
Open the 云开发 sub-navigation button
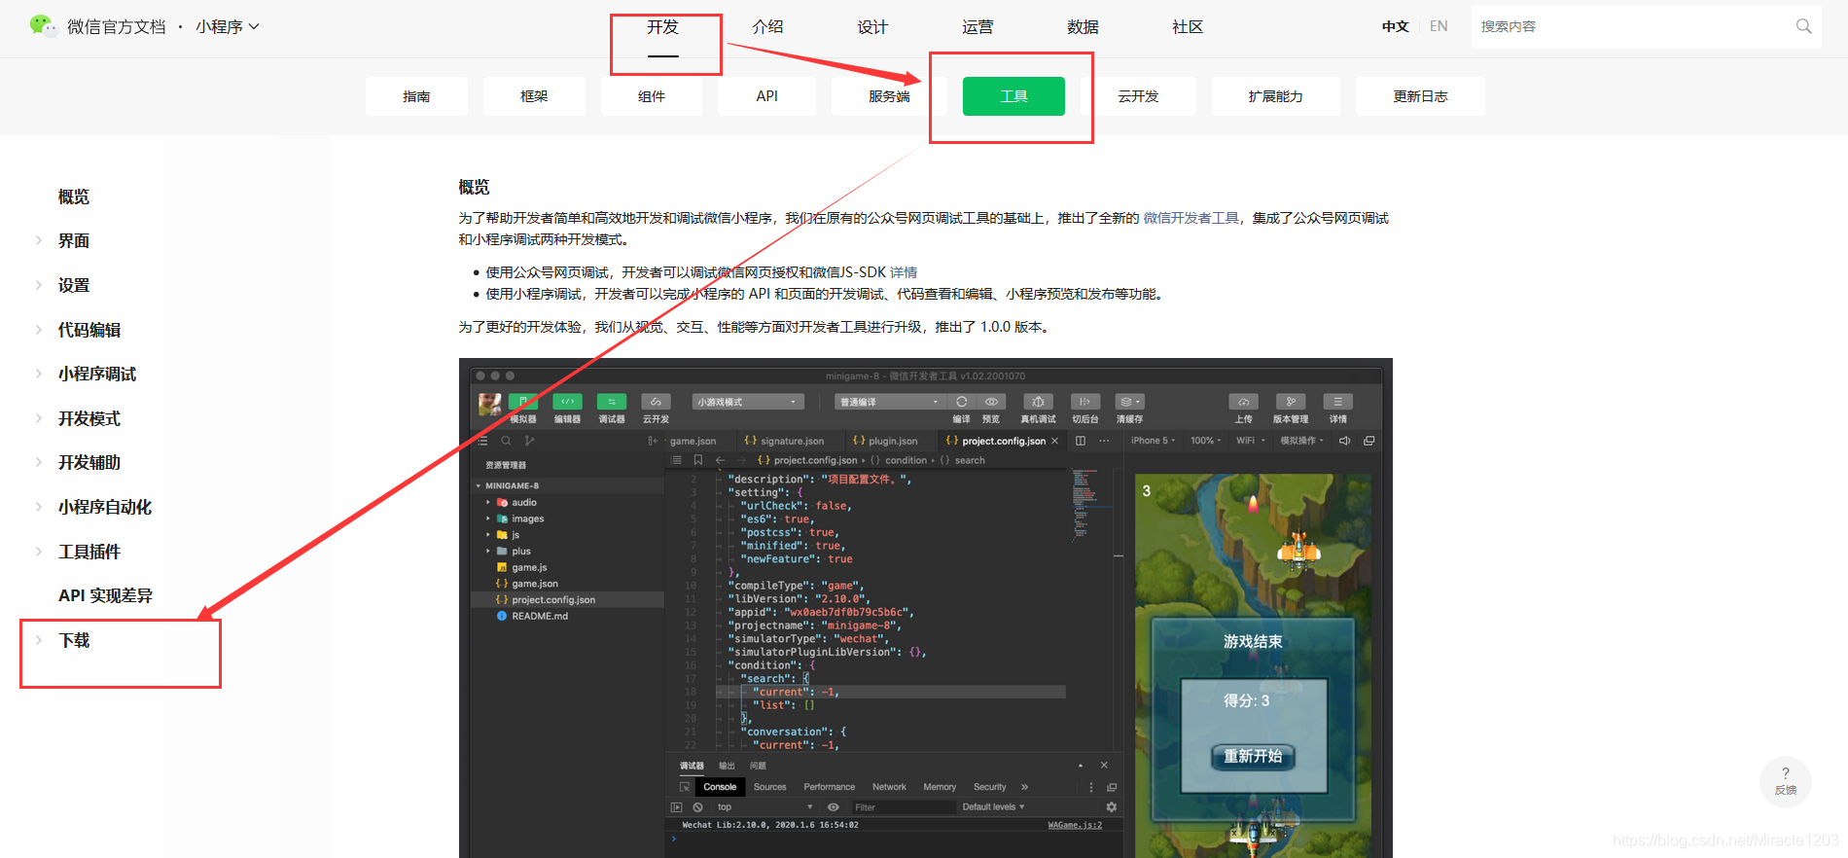pyautogui.click(x=1138, y=96)
